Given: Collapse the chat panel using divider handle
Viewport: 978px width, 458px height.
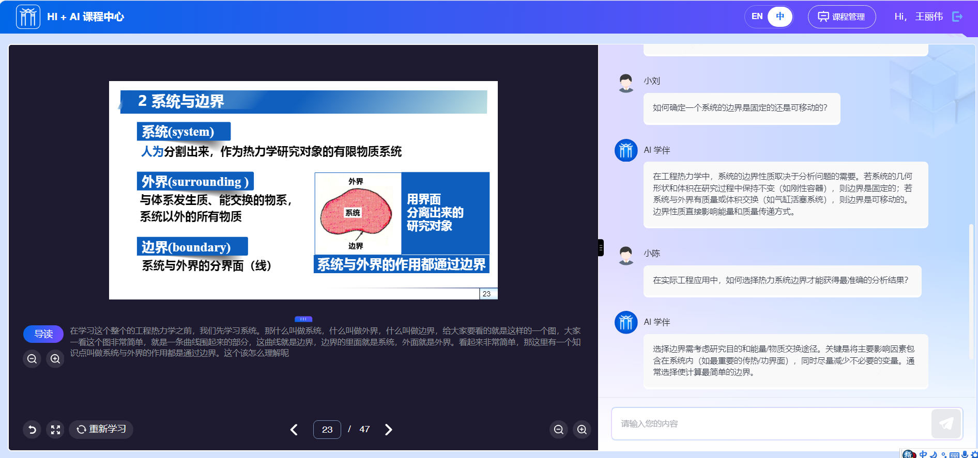Looking at the screenshot, I should 601,248.
